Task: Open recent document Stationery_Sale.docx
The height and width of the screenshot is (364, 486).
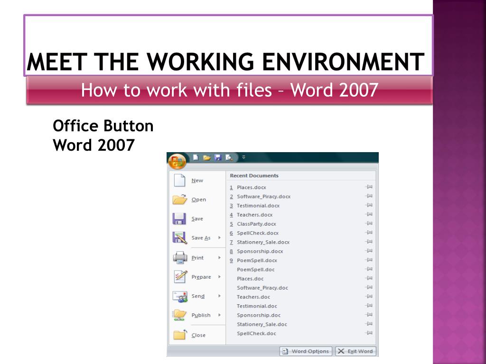Action: point(263,242)
